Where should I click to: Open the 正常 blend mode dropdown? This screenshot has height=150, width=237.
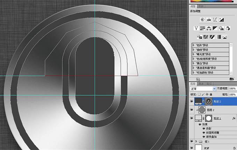(203, 89)
